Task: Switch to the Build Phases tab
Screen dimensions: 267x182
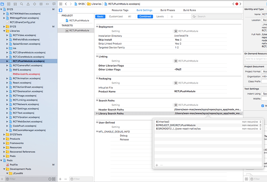Action: [168, 10]
